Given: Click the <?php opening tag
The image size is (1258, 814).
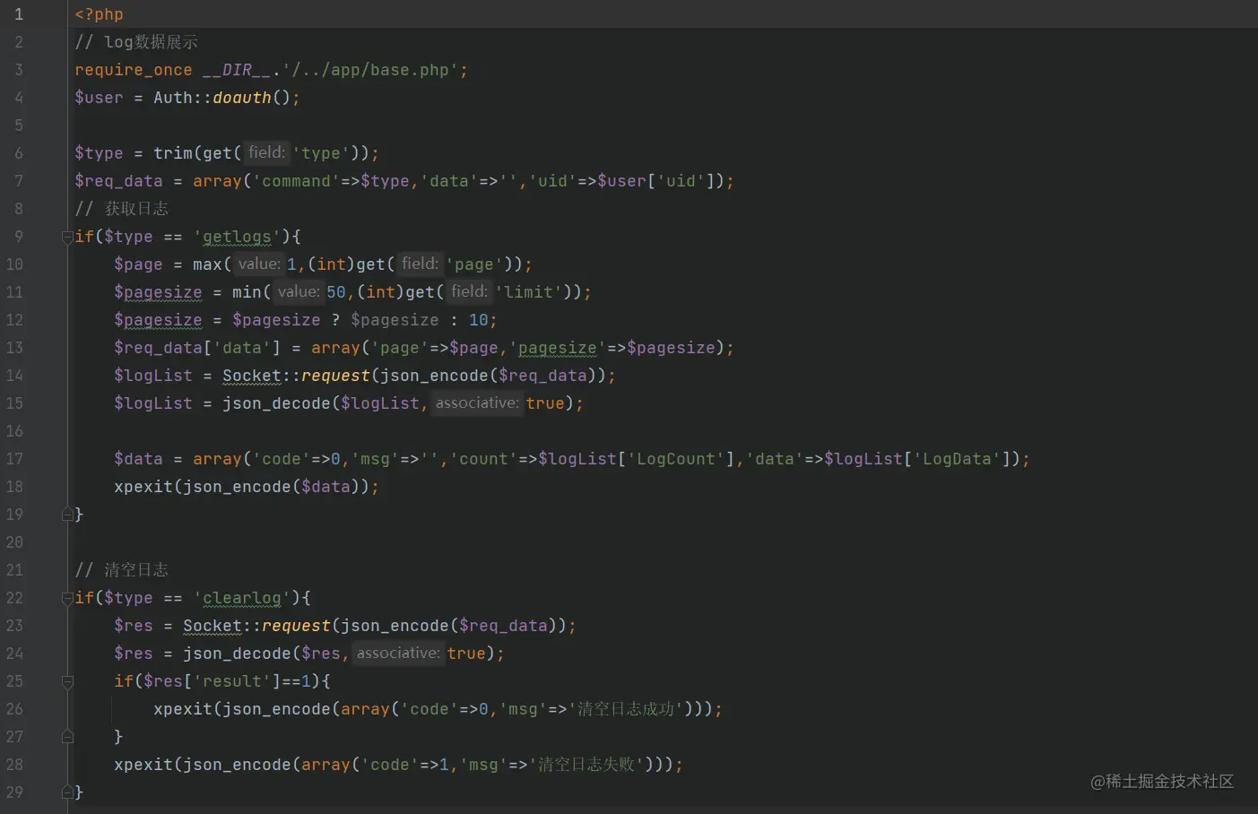Looking at the screenshot, I should pyautogui.click(x=100, y=14).
